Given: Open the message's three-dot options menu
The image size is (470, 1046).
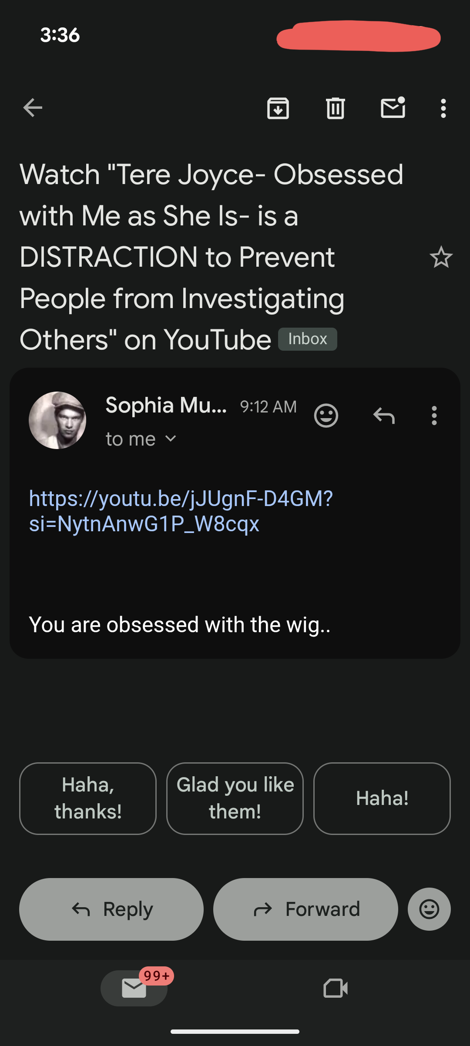Looking at the screenshot, I should coord(434,416).
